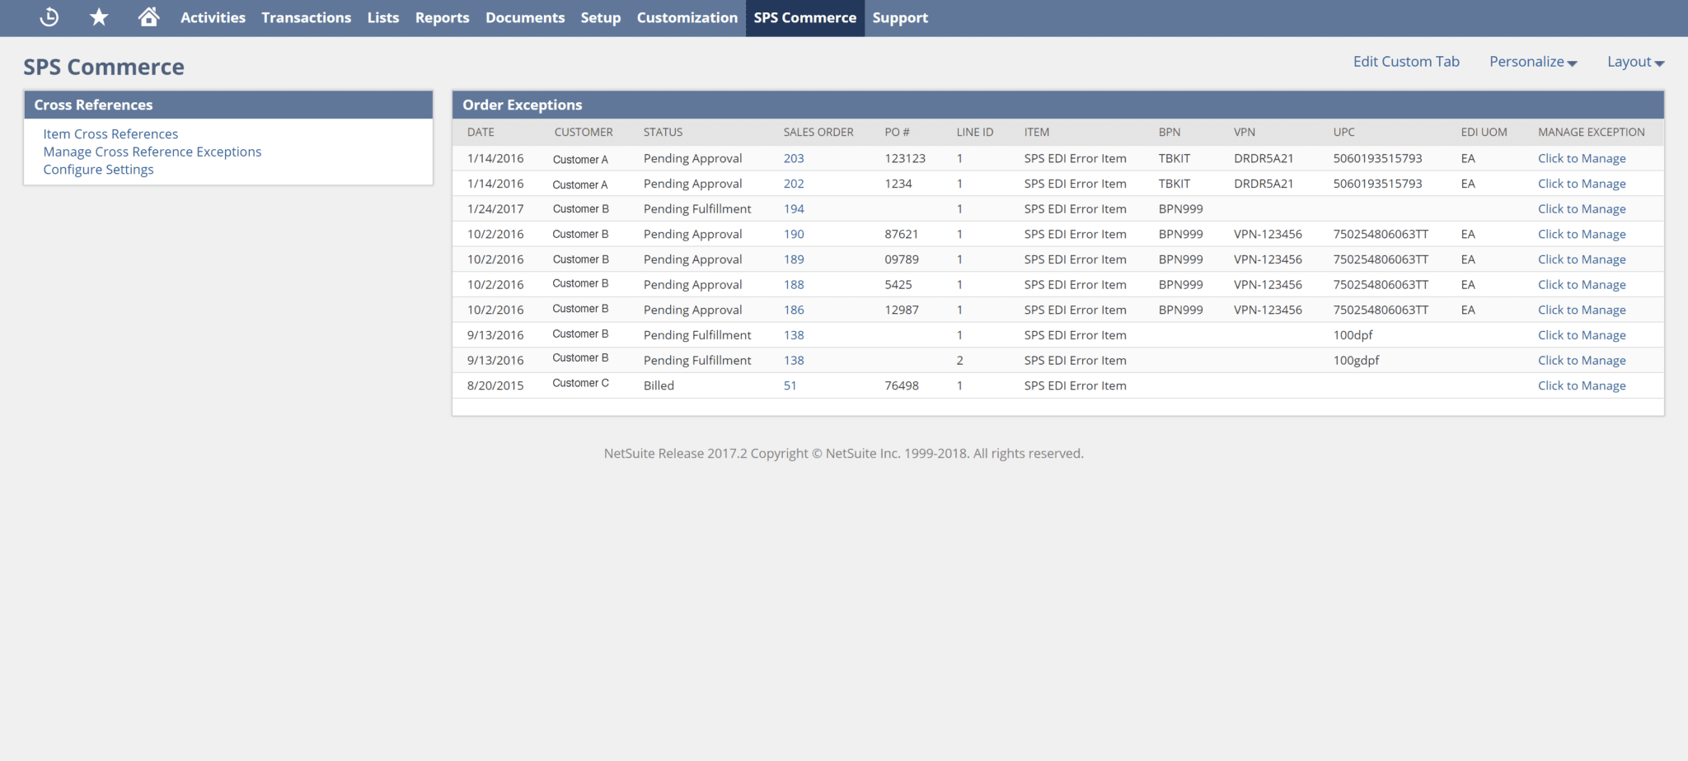This screenshot has width=1688, height=761.
Task: Click Edit Custom Tab link
Action: pos(1406,62)
